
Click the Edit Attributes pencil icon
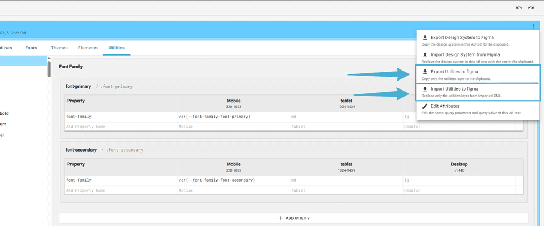point(425,106)
